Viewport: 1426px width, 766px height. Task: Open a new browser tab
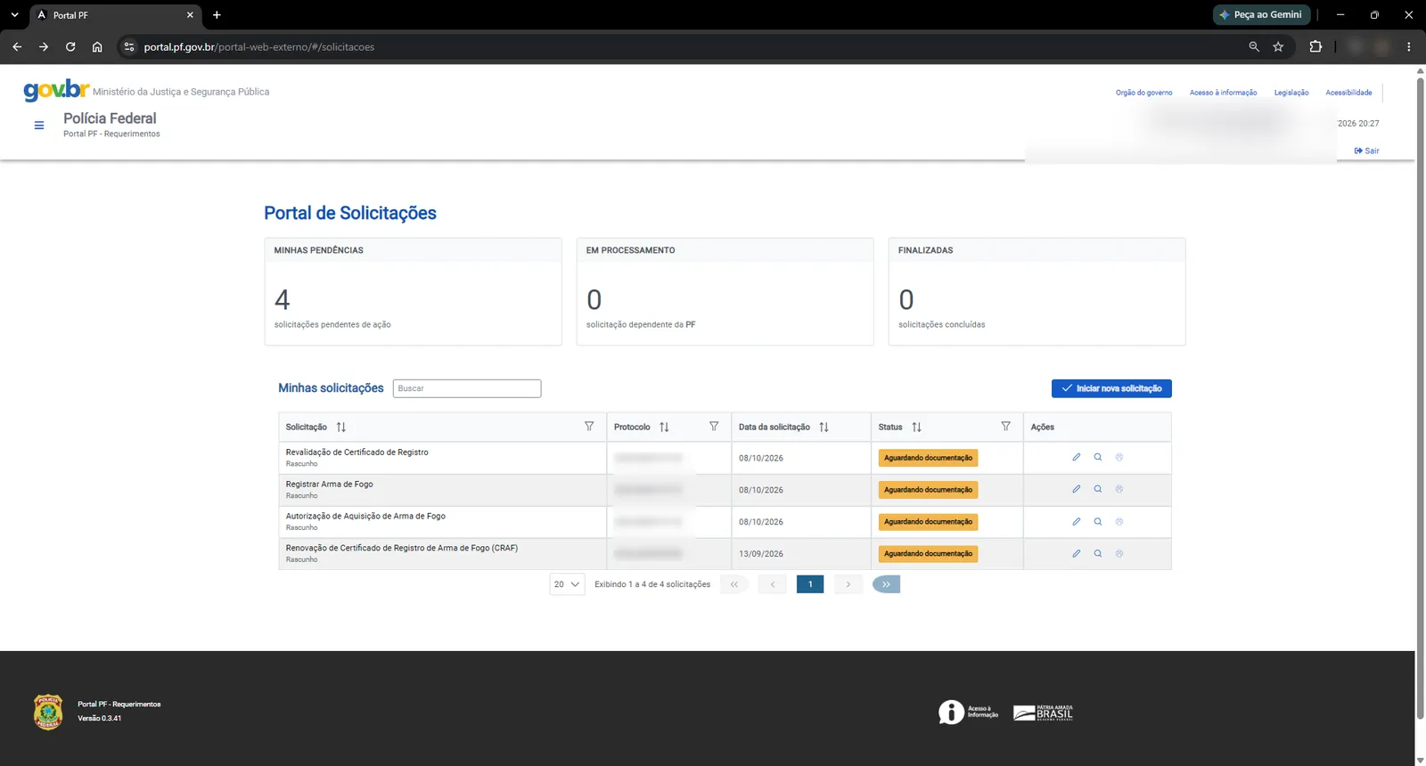pyautogui.click(x=217, y=15)
